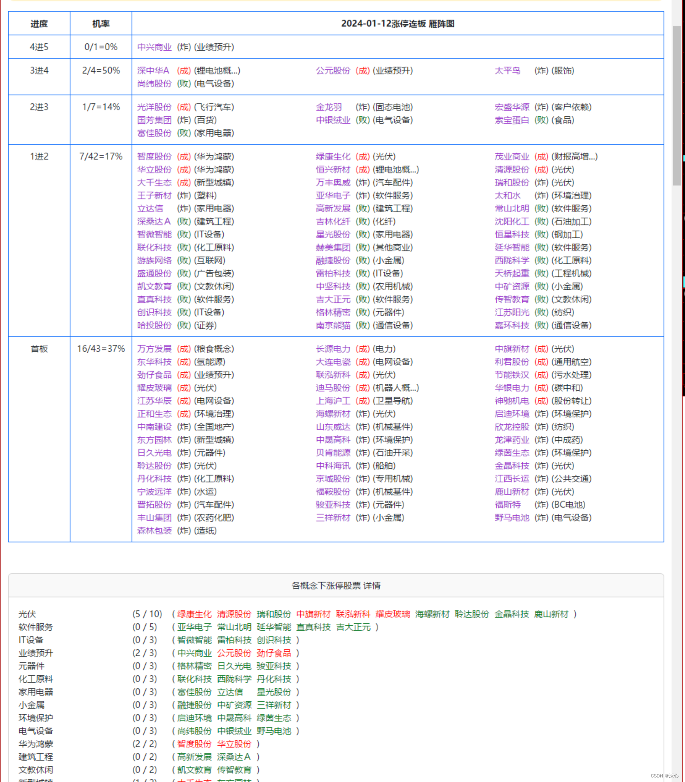Open 尚纬股份 in the 3进4 row
This screenshot has width=685, height=782.
154,83
